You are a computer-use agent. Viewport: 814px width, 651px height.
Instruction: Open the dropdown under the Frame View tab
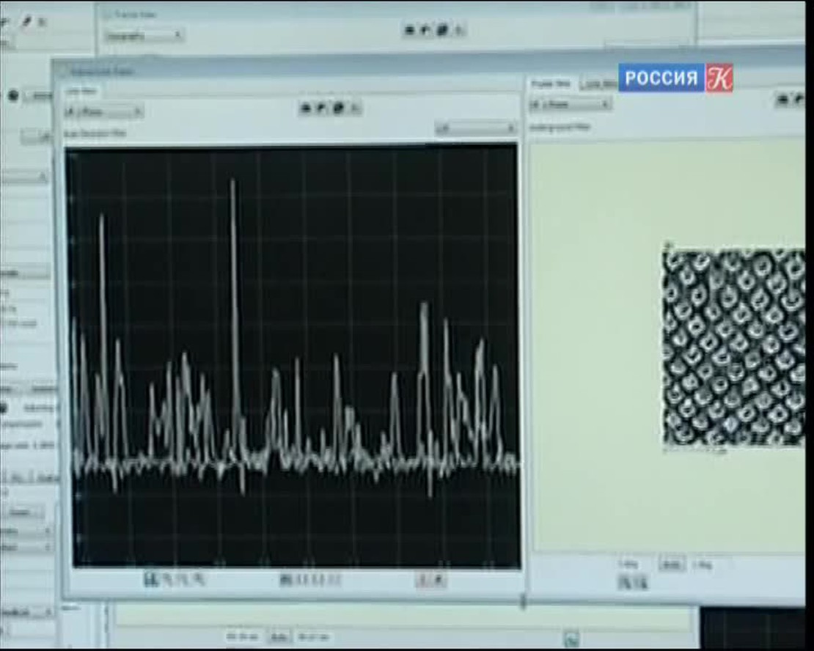pyautogui.click(x=570, y=104)
